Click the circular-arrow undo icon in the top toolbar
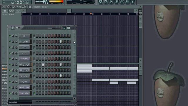188x106 pixels. 100,1
